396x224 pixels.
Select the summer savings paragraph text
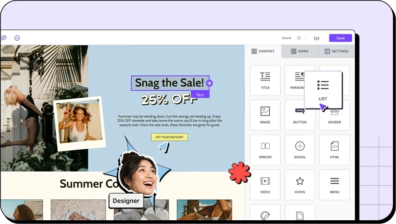point(170,121)
